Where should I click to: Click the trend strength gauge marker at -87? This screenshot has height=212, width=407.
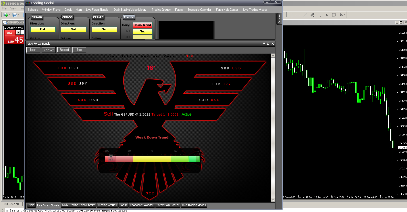[x=111, y=156]
